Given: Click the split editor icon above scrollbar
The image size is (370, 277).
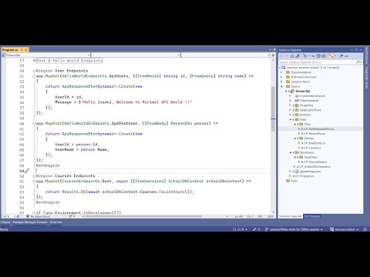Looking at the screenshot, I should 273,55.
